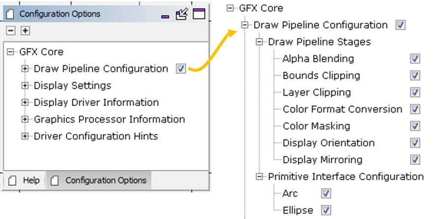Uncheck the Alpha Blending checkbox

click(415, 58)
